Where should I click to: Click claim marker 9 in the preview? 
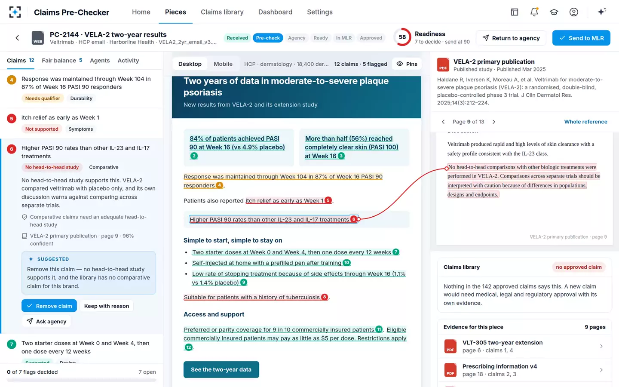tap(244, 282)
